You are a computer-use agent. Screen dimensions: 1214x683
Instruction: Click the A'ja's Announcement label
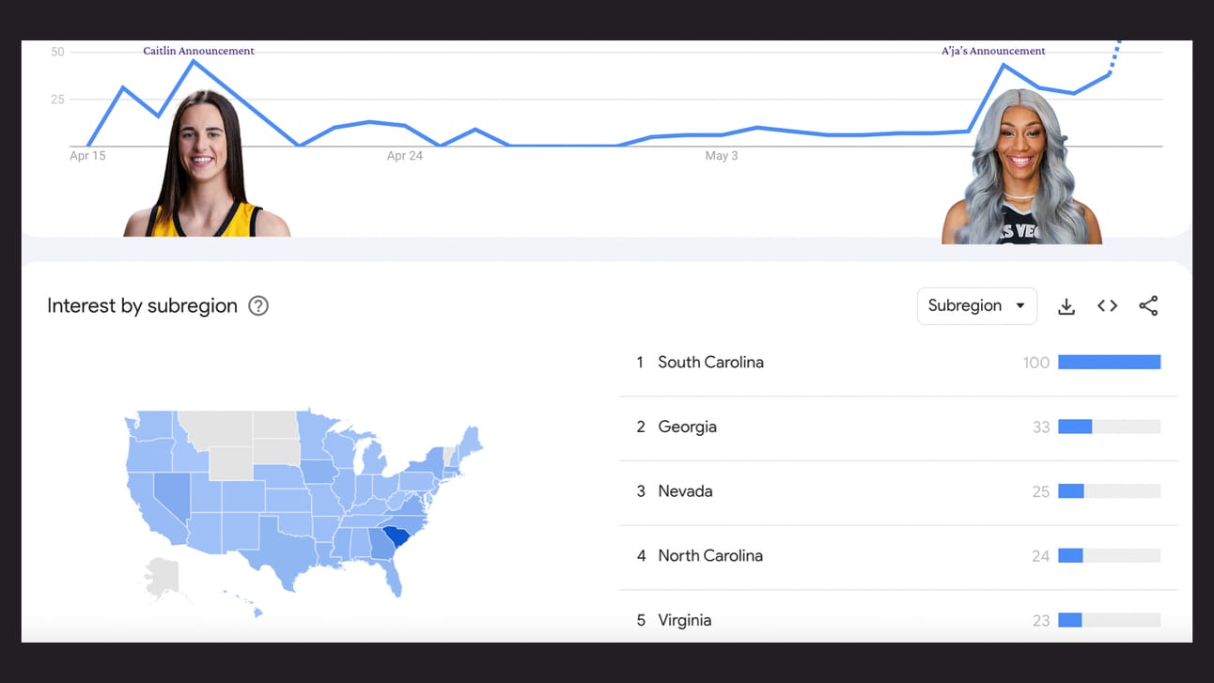click(x=993, y=51)
